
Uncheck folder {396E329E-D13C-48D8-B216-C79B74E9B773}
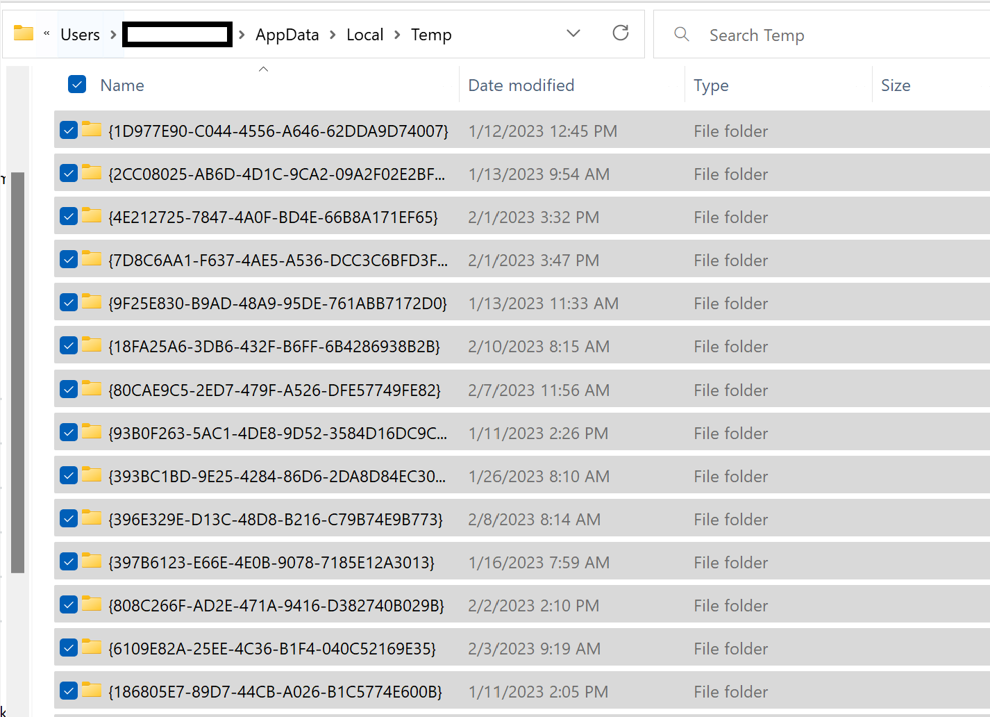tap(69, 518)
